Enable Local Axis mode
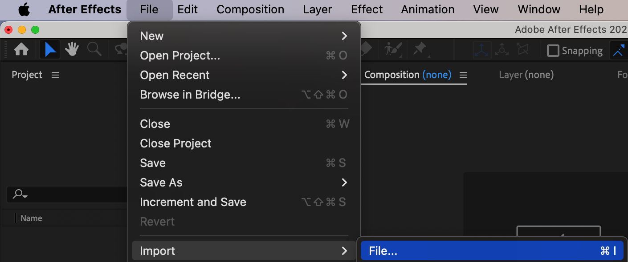This screenshot has height=262, width=628. [482, 50]
